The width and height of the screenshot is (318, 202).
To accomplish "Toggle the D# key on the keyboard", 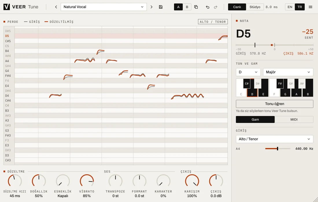I will 258,84.
